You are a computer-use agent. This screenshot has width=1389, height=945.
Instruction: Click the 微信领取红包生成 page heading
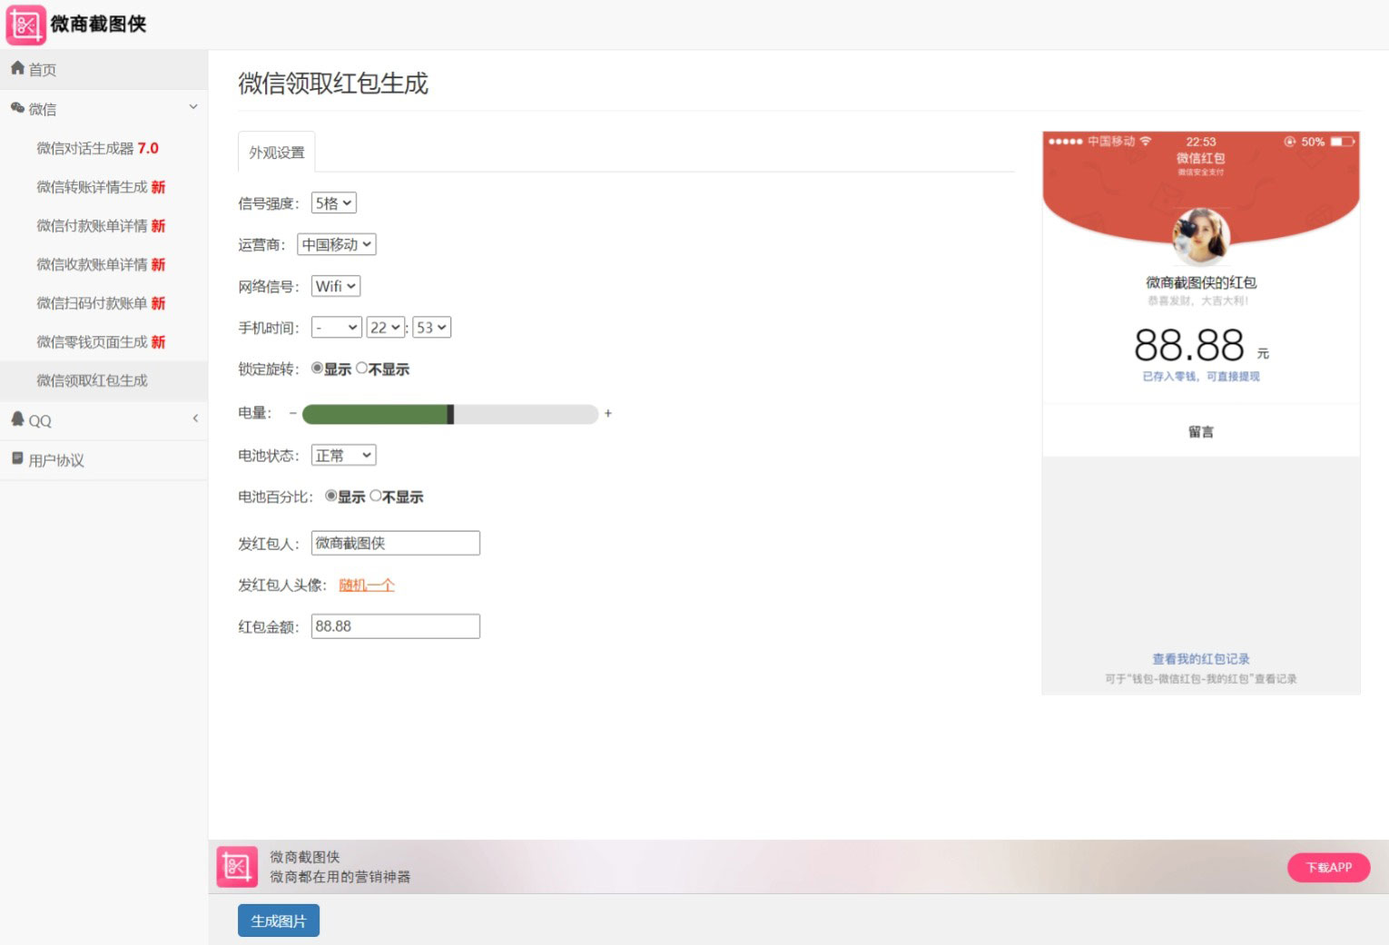click(x=333, y=84)
